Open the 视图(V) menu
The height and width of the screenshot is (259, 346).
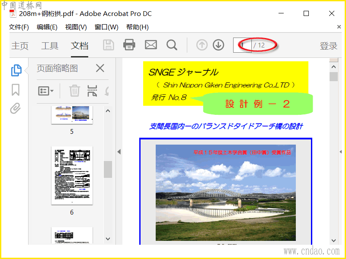coord(76,27)
